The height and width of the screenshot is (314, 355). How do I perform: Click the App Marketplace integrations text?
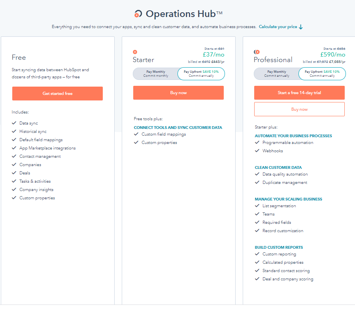coord(47,148)
